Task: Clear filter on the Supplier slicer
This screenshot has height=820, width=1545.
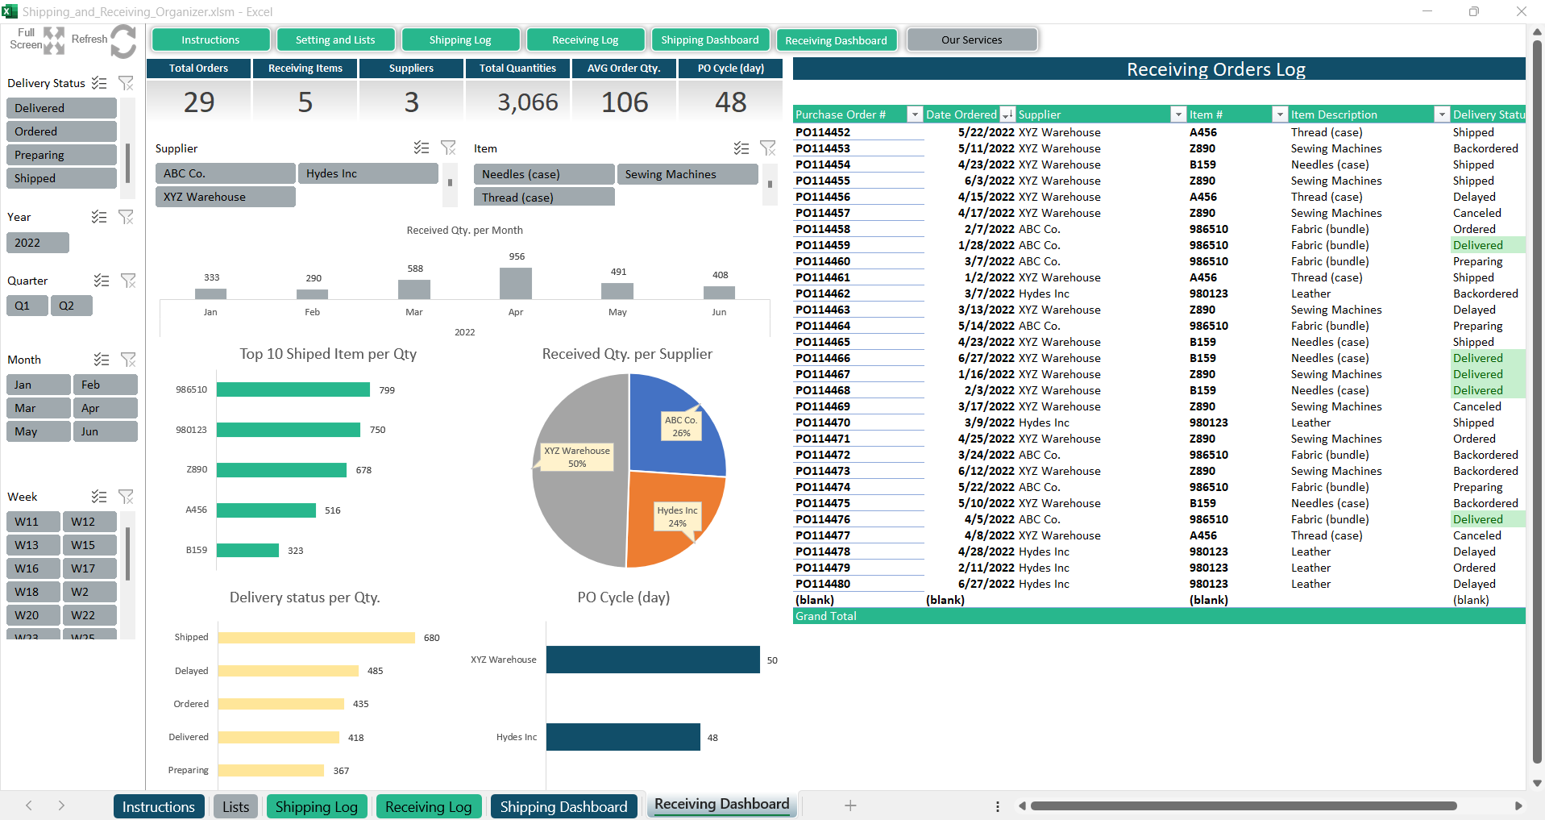Action: point(448,148)
